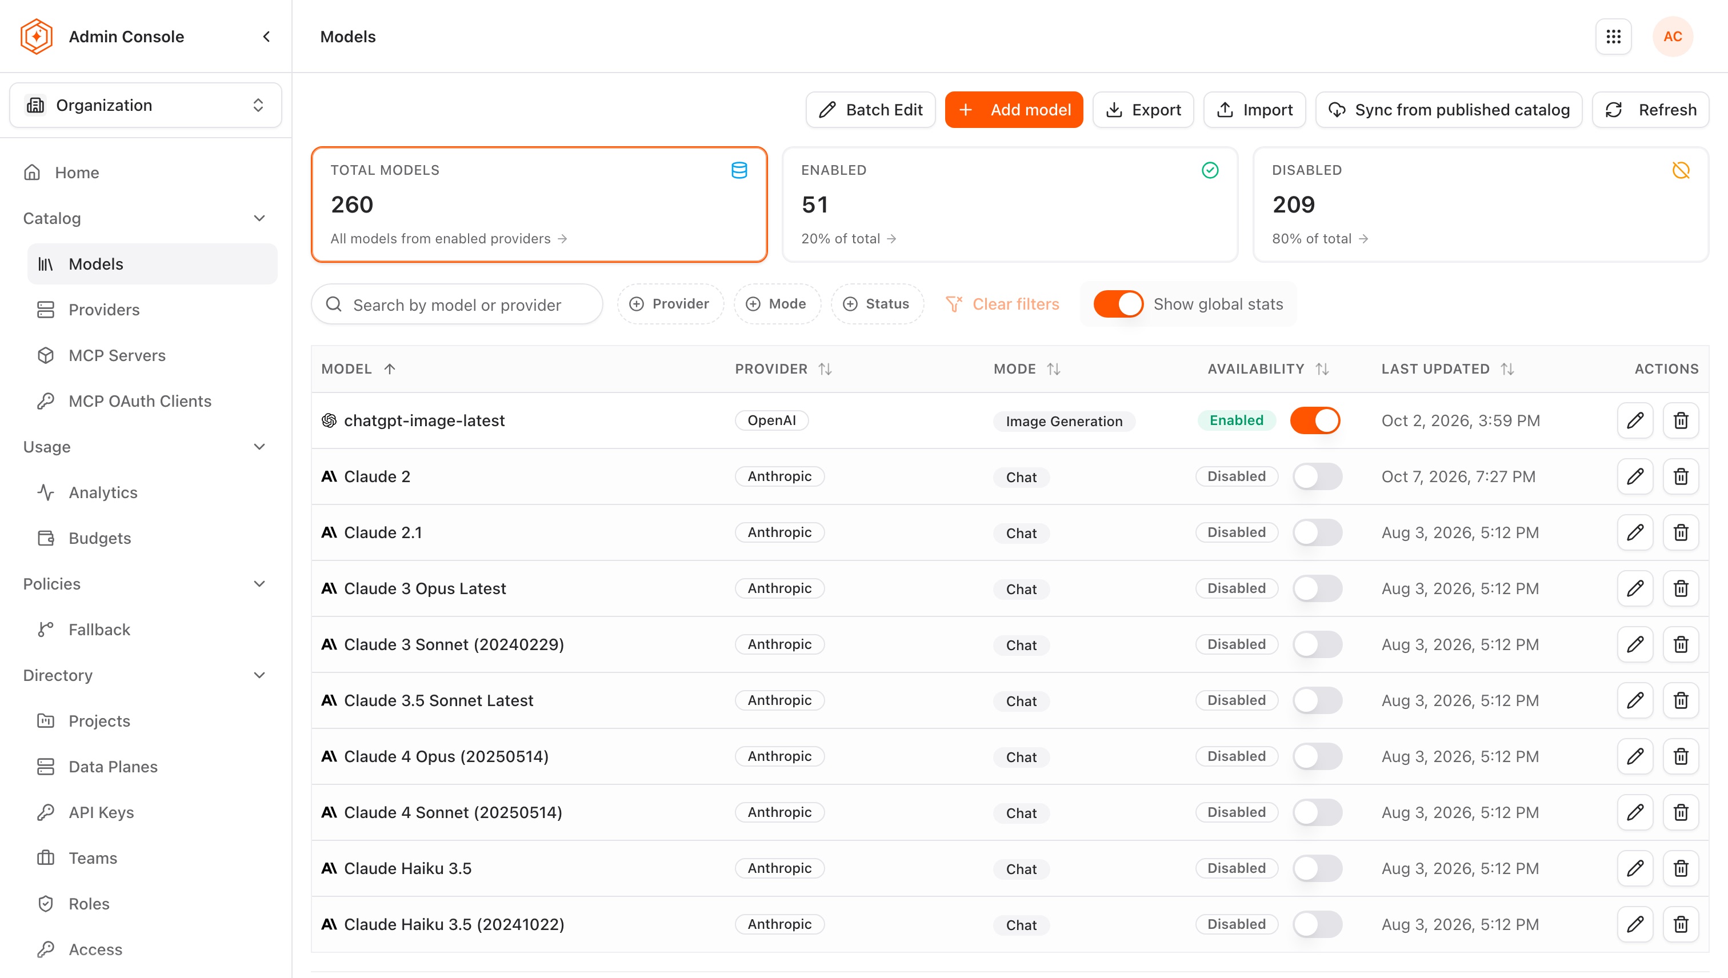1728x978 pixels.
Task: Edit Claude Haiku 3.5 (20241022) model
Action: [x=1635, y=924]
